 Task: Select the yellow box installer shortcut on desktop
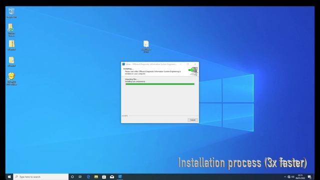point(11,78)
